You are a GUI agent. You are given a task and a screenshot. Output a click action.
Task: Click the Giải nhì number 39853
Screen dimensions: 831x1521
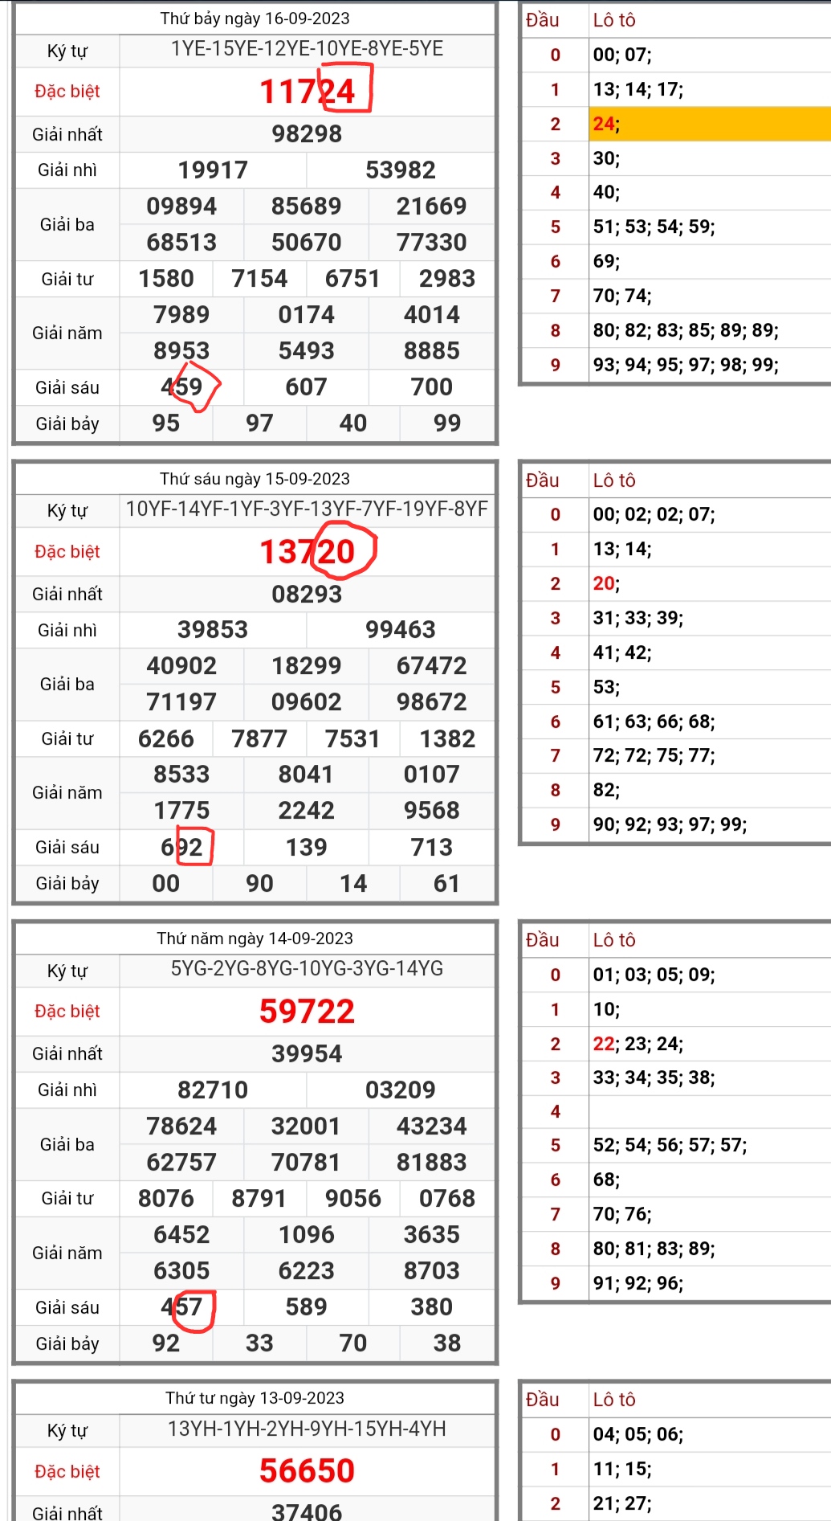(213, 630)
